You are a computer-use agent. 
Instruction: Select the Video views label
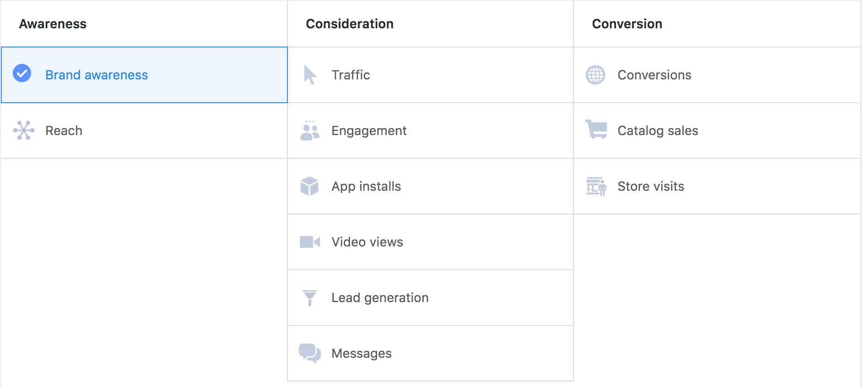coord(367,242)
